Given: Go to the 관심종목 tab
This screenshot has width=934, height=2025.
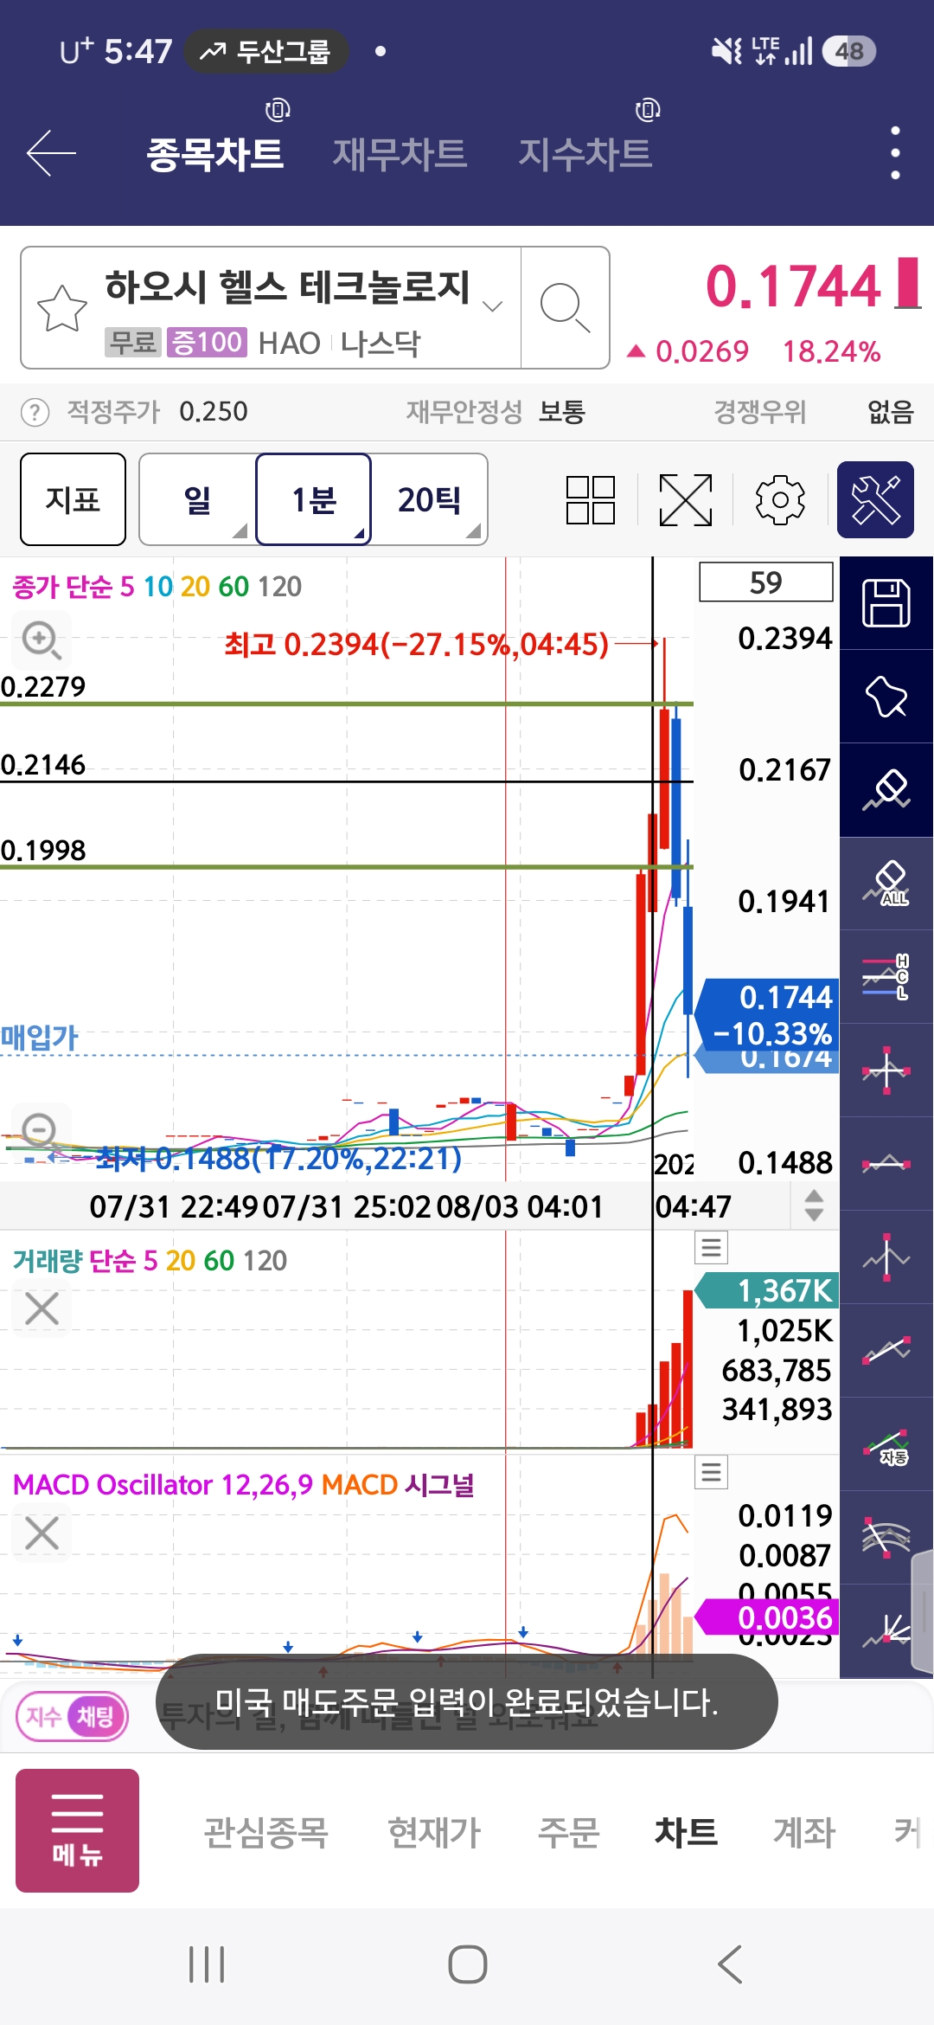Looking at the screenshot, I should [x=265, y=1832].
